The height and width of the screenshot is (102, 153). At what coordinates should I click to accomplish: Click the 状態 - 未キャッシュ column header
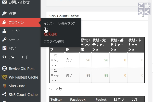(136, 45)
